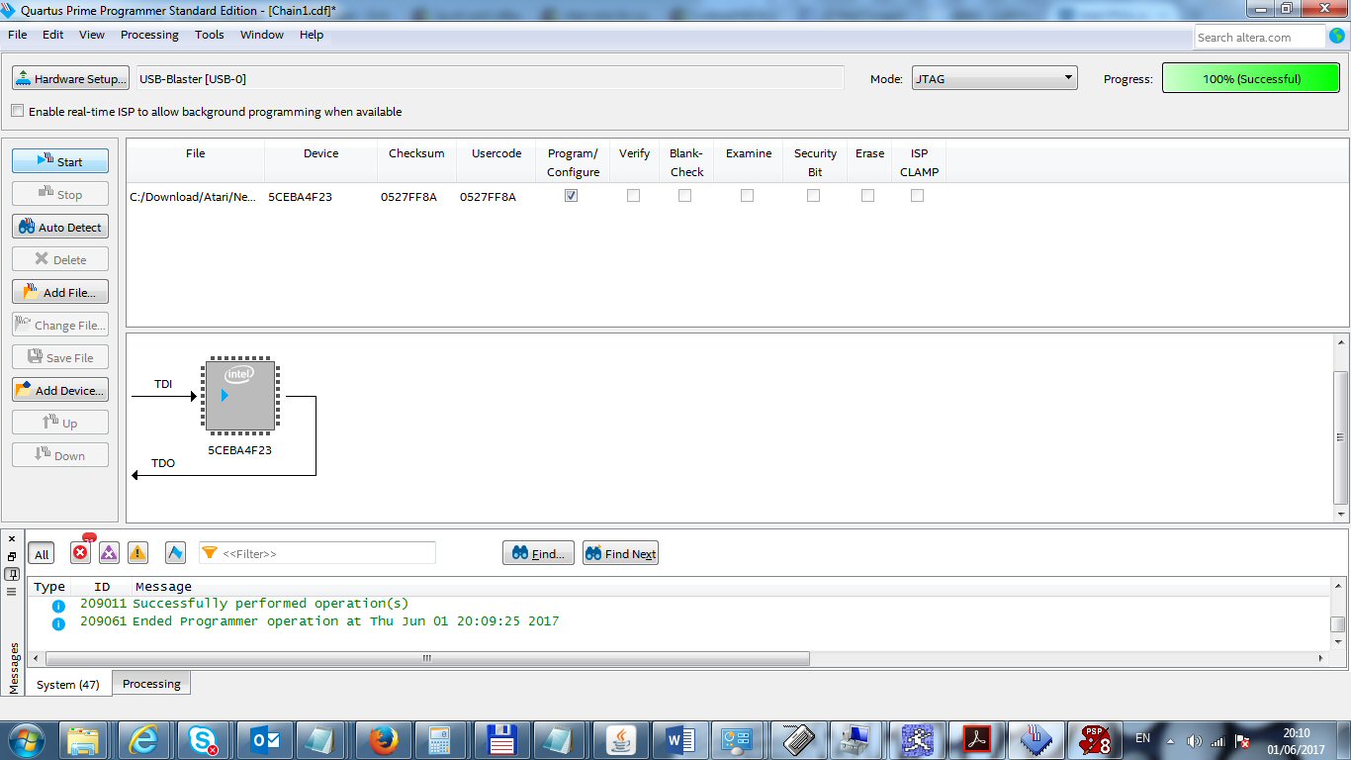Image resolution: width=1351 pixels, height=760 pixels.
Task: Open the floppy disk taskbar application
Action: [501, 740]
